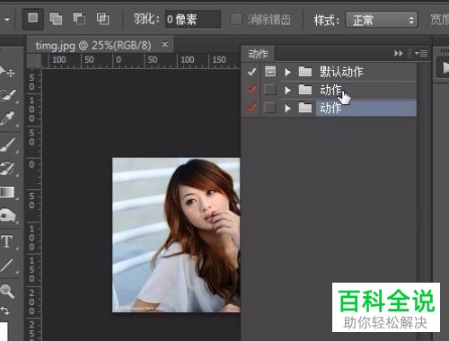Close the timg.jpg document tab
449x341 pixels.
pos(165,45)
